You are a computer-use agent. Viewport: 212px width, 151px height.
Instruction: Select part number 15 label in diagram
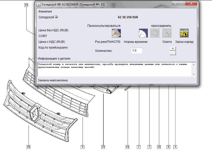[28, 147]
